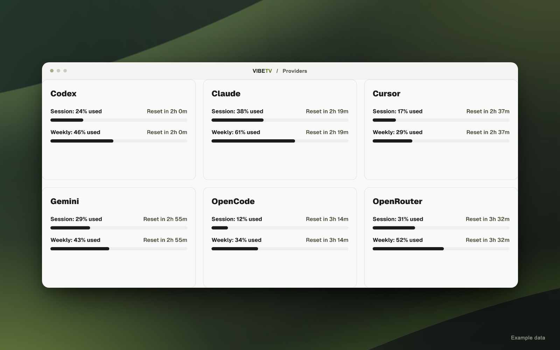Click the Claude session usage progress bar

coord(280,120)
